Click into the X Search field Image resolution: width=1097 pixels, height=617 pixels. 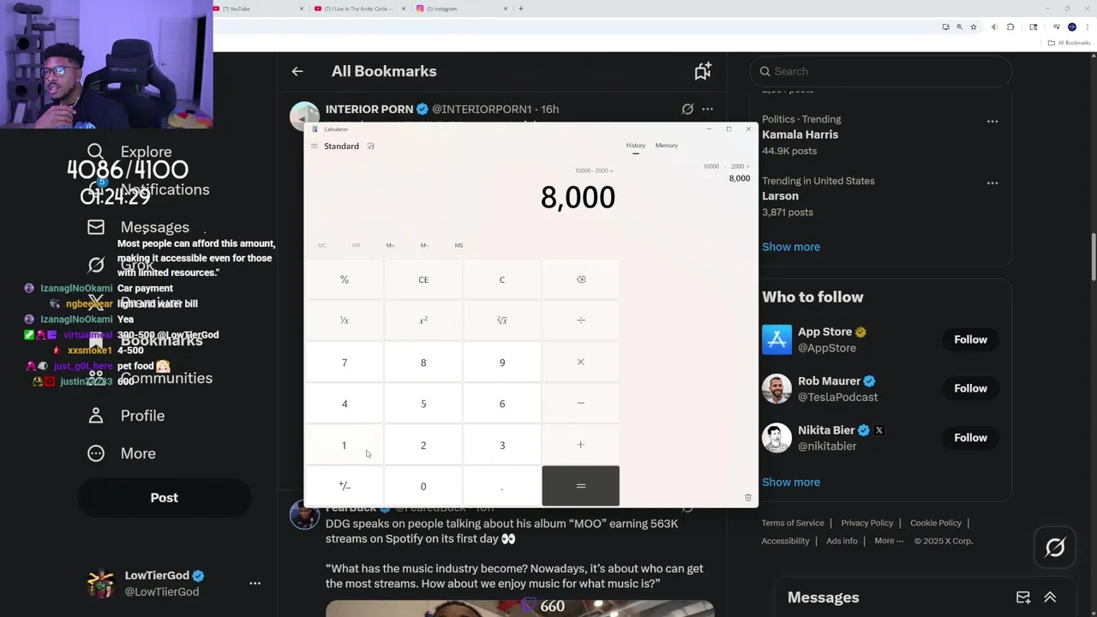pyautogui.click(x=880, y=71)
